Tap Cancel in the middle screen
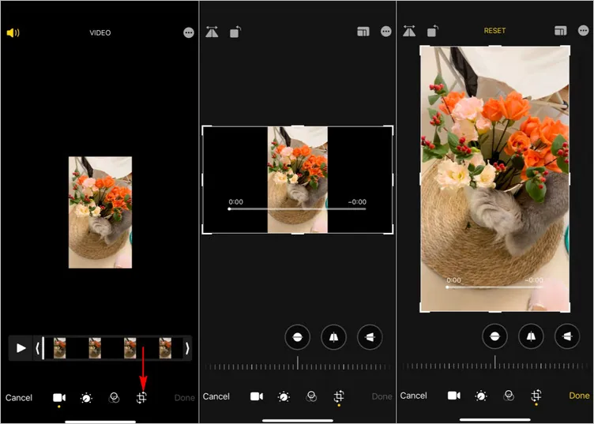Viewport: 594px width, 424px height. pyautogui.click(x=216, y=396)
